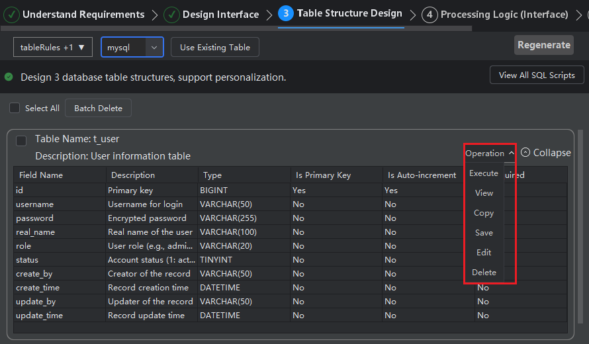
Task: Switch to Processing Logic (Interface) step
Action: pos(504,14)
